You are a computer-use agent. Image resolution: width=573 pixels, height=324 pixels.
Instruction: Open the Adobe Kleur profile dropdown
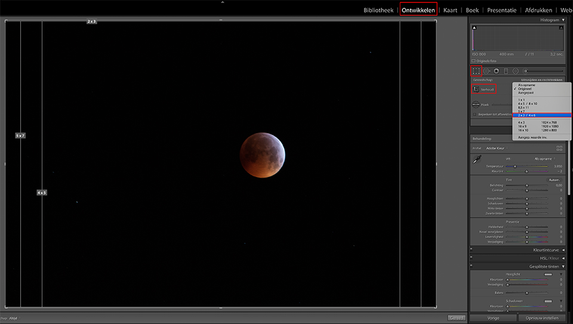[x=497, y=149]
